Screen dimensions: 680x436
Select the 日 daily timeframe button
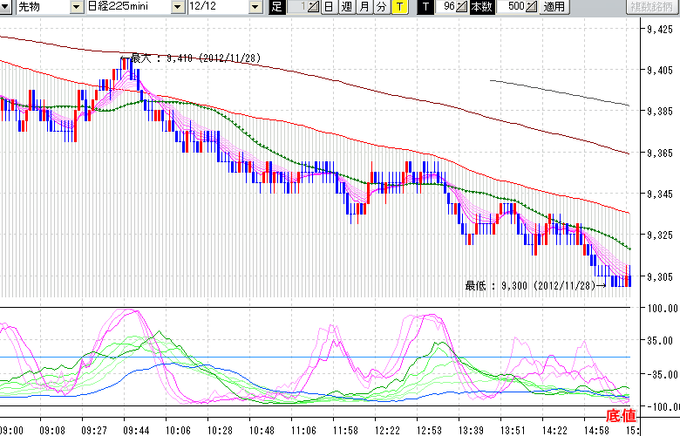point(329,7)
